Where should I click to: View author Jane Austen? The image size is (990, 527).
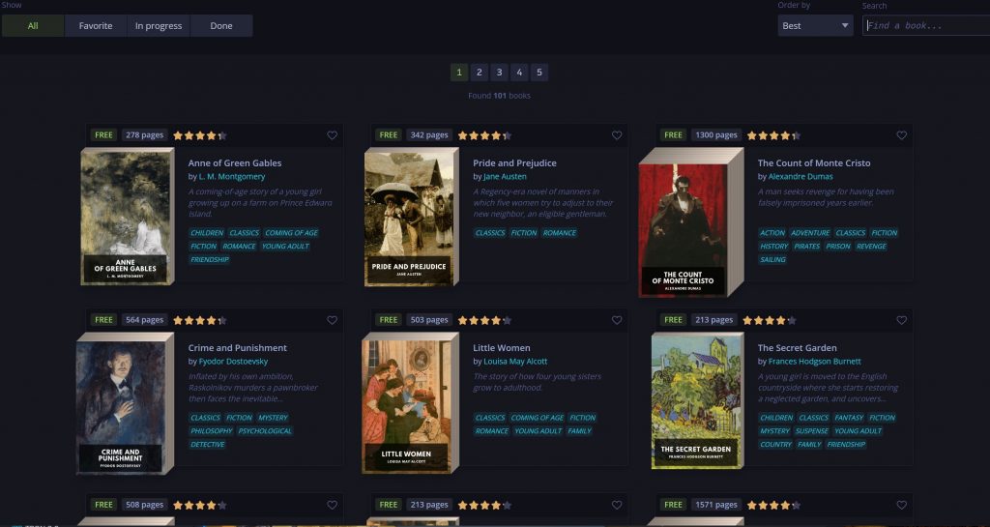tap(505, 177)
